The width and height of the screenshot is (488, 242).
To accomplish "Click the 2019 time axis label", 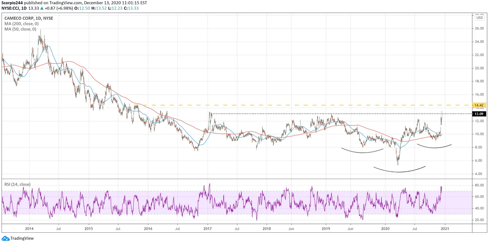I will [x=326, y=228].
